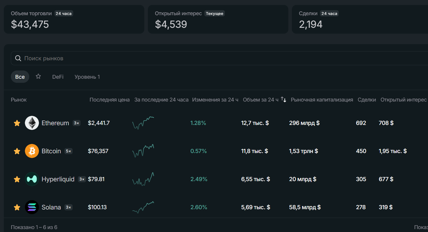428x232 pixels.
Task: Open the Hyperliquid market
Action: pos(58,179)
